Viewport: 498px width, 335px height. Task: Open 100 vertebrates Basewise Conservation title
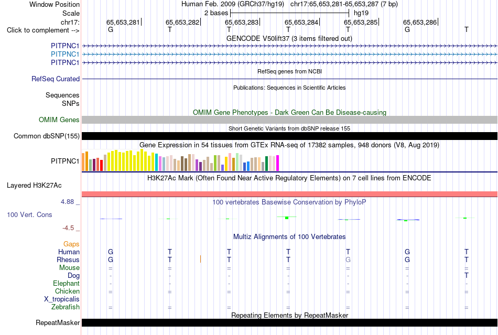pyautogui.click(x=289, y=202)
